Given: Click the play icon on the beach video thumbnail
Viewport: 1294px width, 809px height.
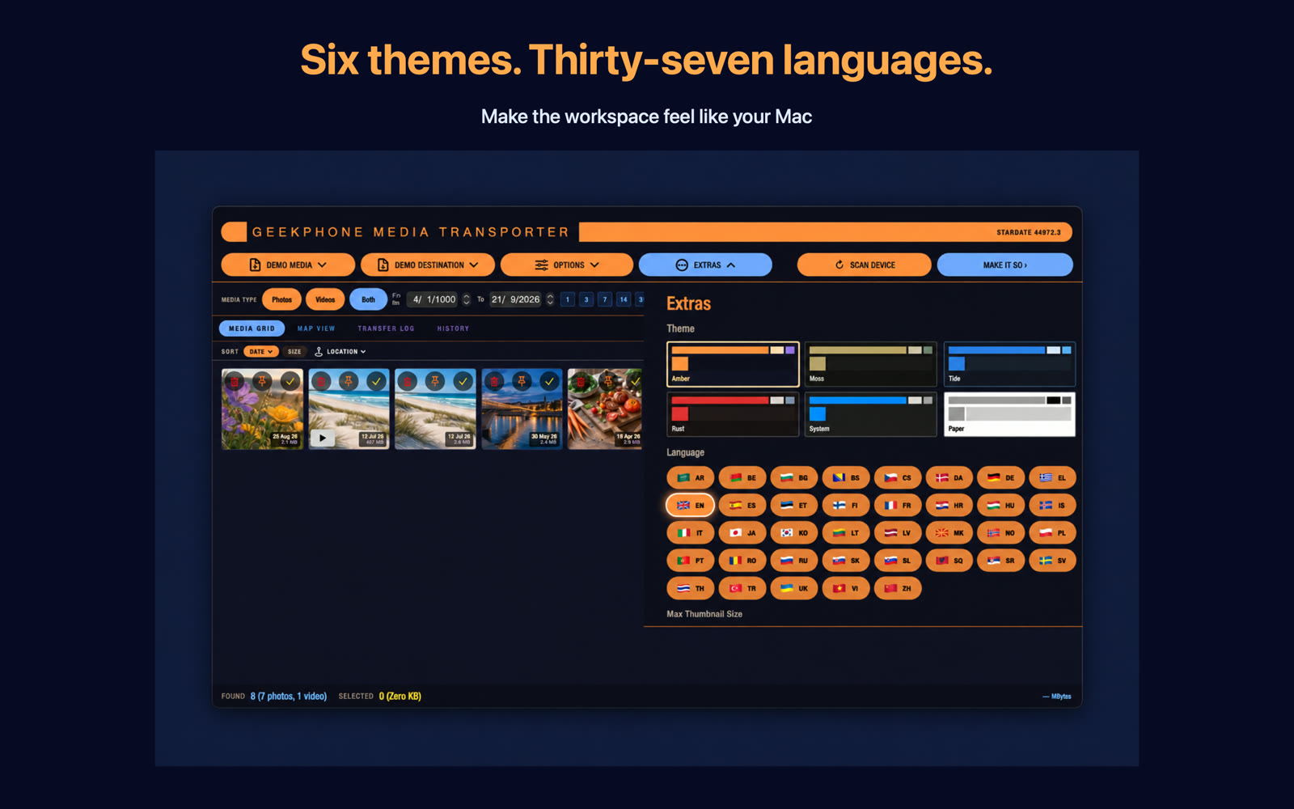Looking at the screenshot, I should [x=323, y=438].
